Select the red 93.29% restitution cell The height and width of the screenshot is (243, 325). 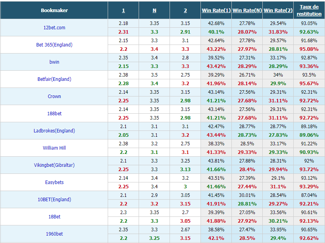click(x=309, y=186)
